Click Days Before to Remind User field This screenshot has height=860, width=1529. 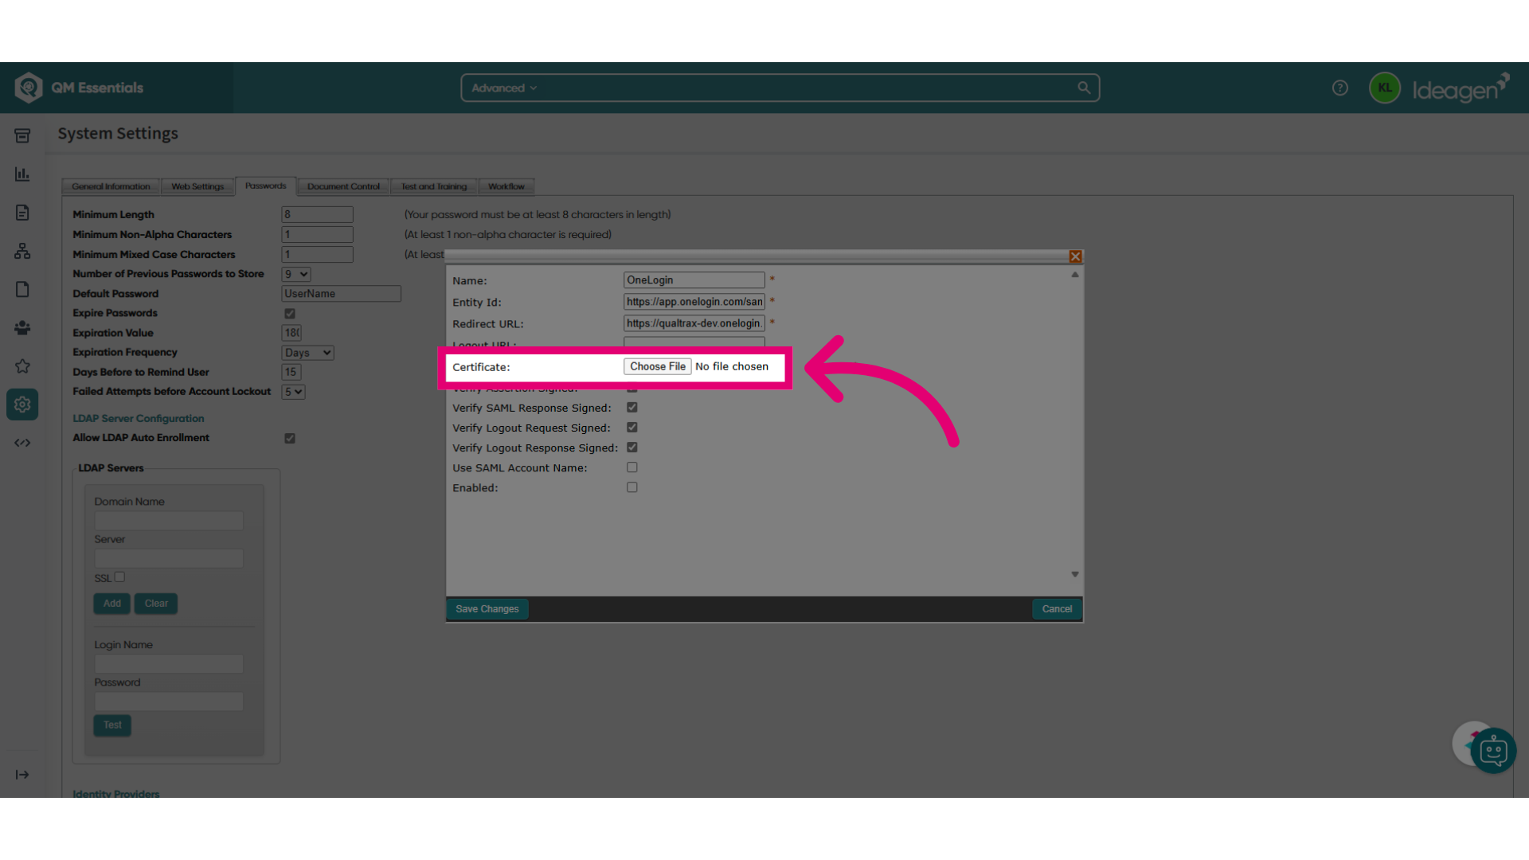[x=291, y=372]
